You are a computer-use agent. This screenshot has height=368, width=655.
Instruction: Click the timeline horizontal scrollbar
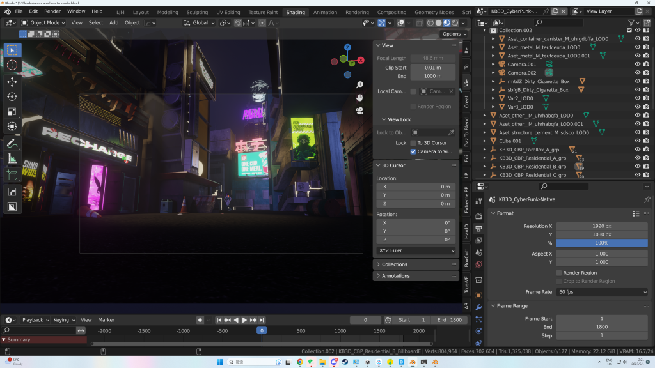click(262, 344)
